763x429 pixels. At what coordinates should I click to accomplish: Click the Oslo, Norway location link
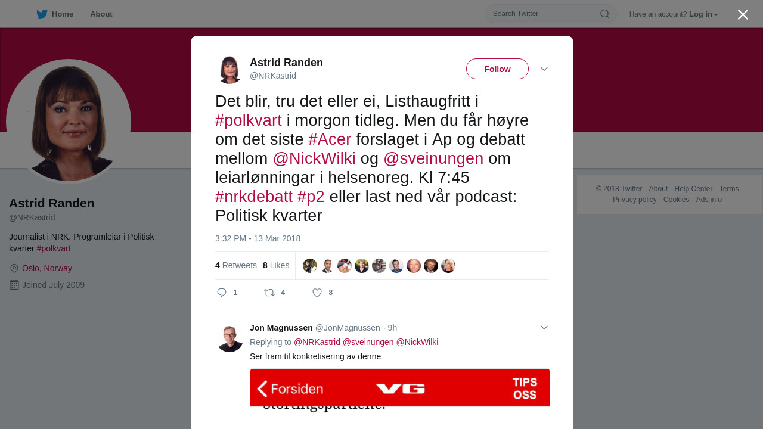pyautogui.click(x=47, y=268)
